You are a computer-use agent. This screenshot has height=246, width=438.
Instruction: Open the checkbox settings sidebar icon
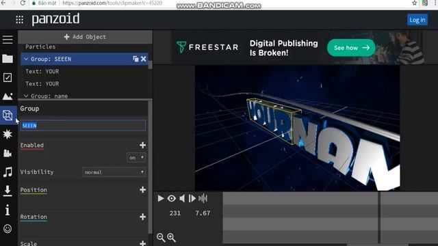[8, 77]
